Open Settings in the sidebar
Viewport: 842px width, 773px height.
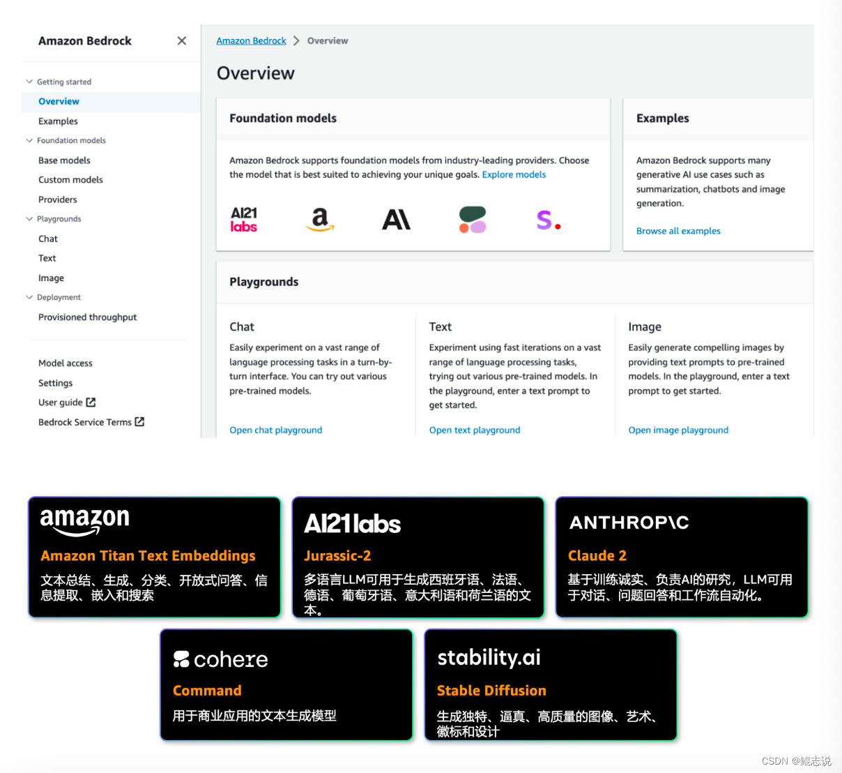pyautogui.click(x=55, y=382)
